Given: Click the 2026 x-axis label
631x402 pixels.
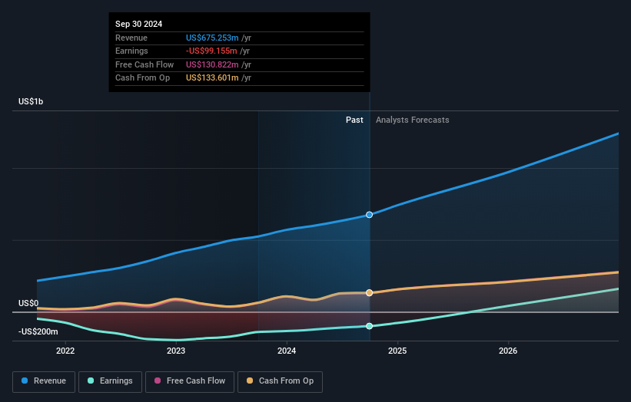Looking at the screenshot, I should coord(508,351).
